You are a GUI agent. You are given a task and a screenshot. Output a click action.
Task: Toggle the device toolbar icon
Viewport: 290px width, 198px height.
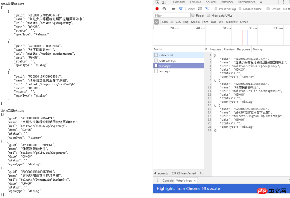[164, 2]
